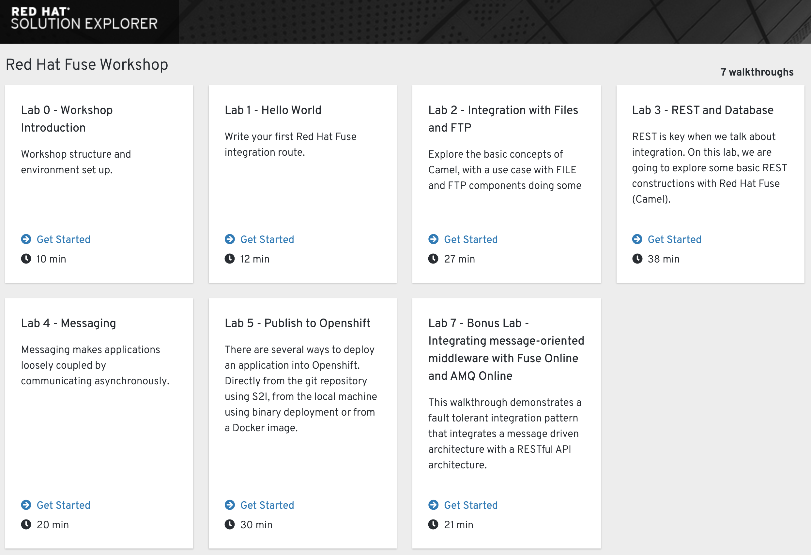Image resolution: width=811 pixels, height=555 pixels.
Task: Click the clock icon beside 10 min
Action: coord(26,259)
